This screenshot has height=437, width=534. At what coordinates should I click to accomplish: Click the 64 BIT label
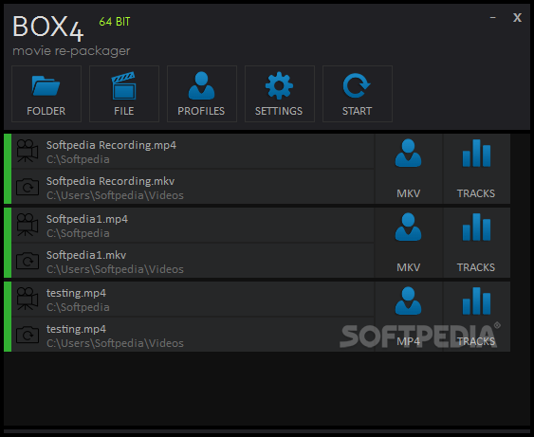115,22
